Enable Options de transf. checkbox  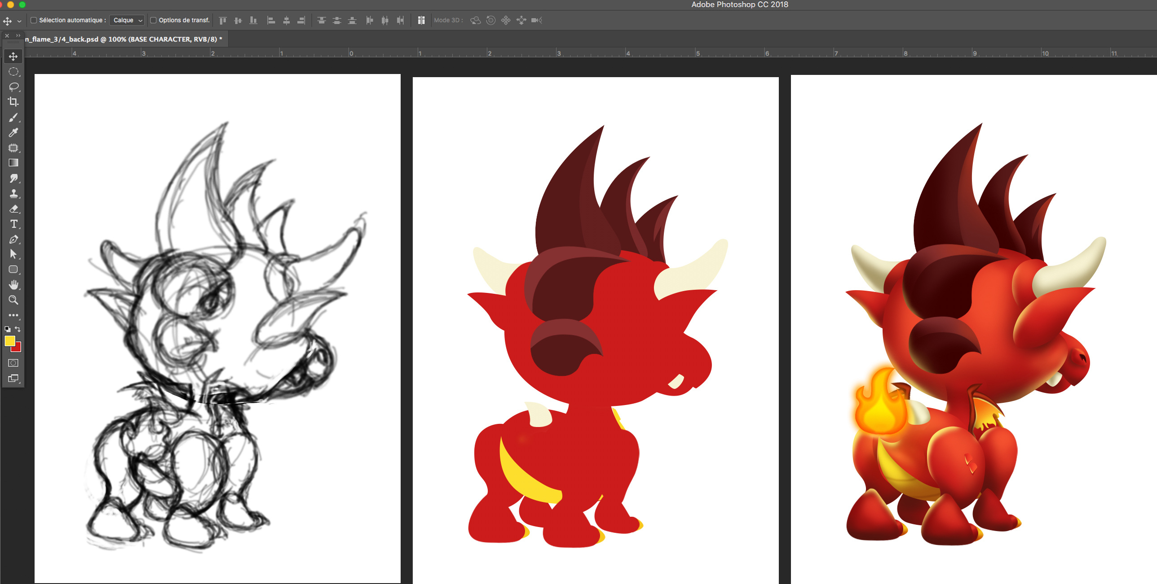coord(153,20)
